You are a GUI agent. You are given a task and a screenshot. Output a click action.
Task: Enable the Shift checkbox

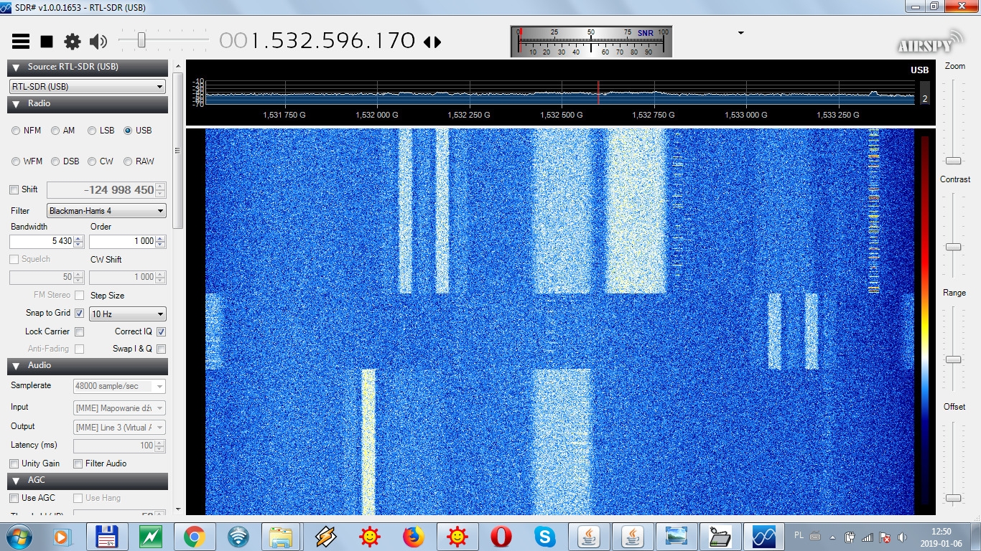14,190
